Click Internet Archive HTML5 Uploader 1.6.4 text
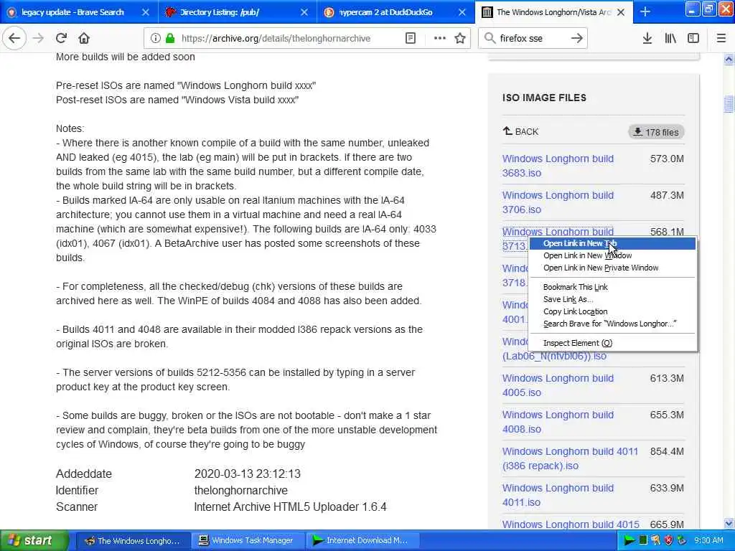The width and height of the screenshot is (735, 551). [x=290, y=507]
